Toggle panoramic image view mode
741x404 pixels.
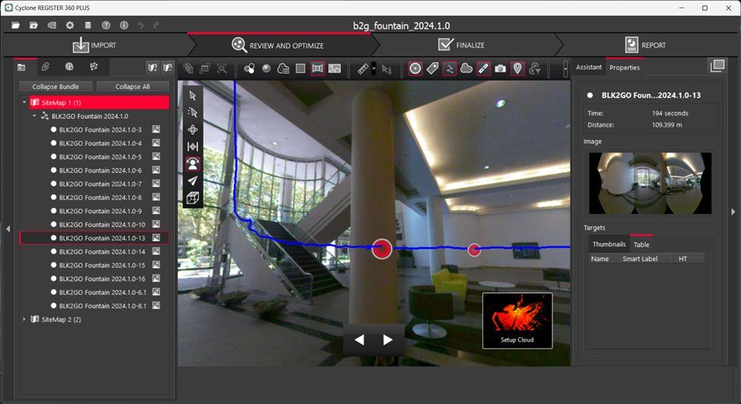pos(317,68)
